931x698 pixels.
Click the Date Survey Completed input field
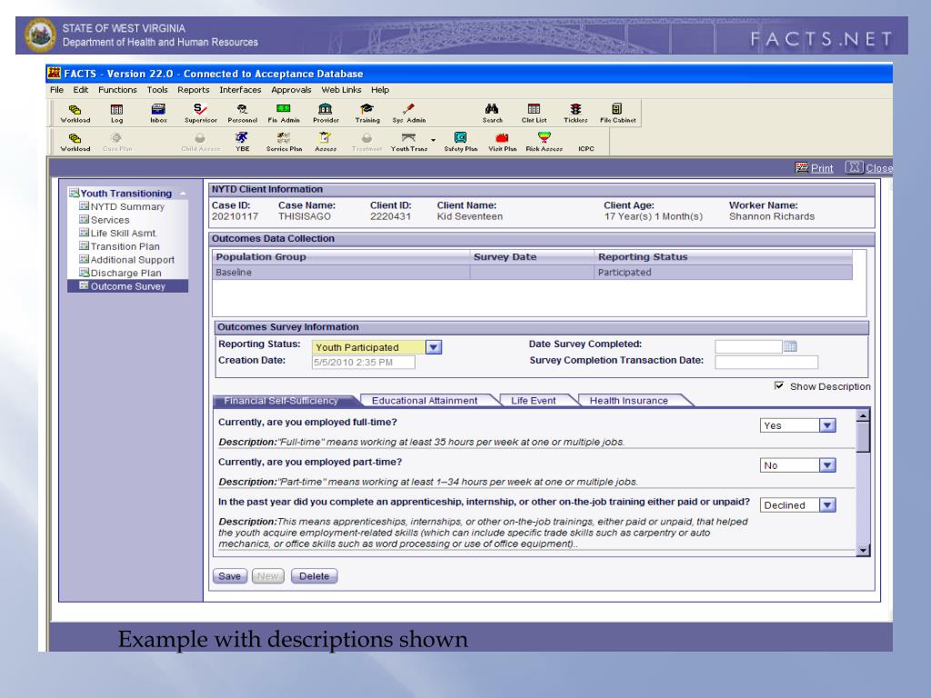tap(748, 346)
